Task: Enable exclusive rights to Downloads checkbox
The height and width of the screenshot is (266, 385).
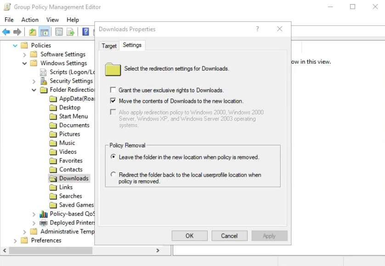Action: click(113, 90)
